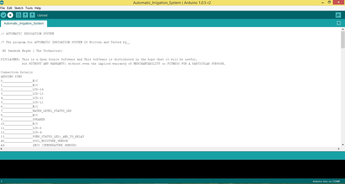Save sketch with down-arrow icon
Viewport: 345px width, 184px height.
coord(32,15)
